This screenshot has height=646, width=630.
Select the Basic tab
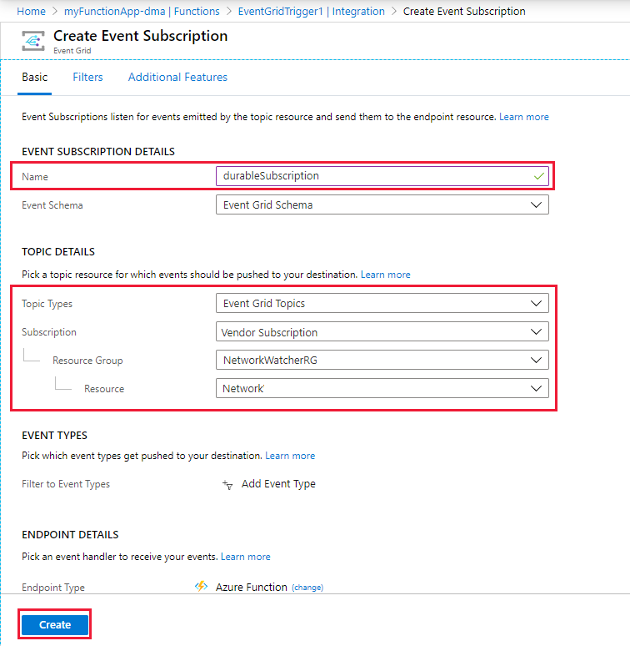point(34,78)
